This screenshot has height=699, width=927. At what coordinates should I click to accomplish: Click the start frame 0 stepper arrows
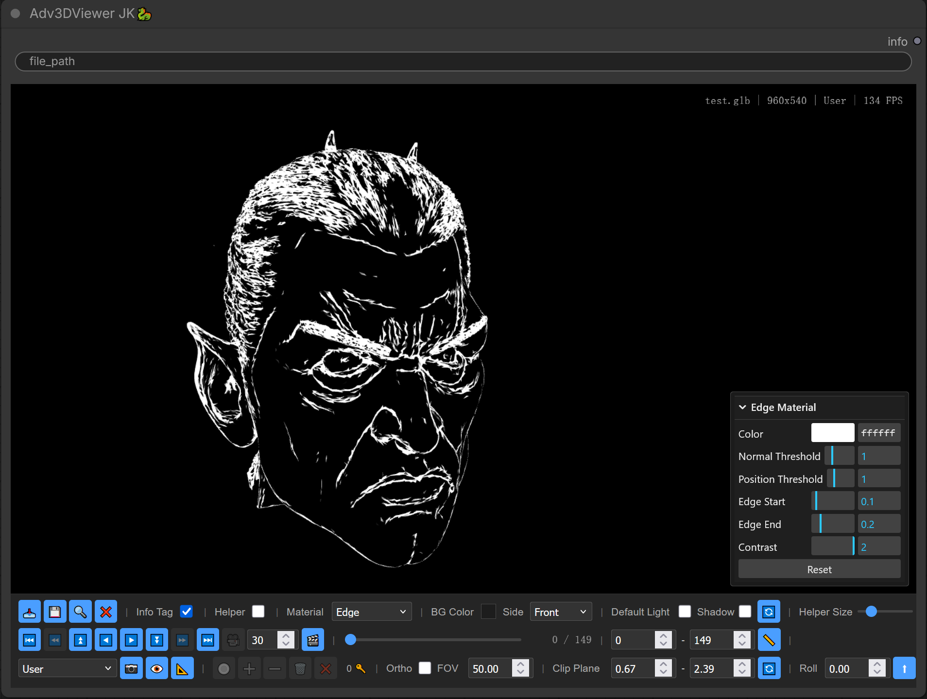tap(664, 640)
